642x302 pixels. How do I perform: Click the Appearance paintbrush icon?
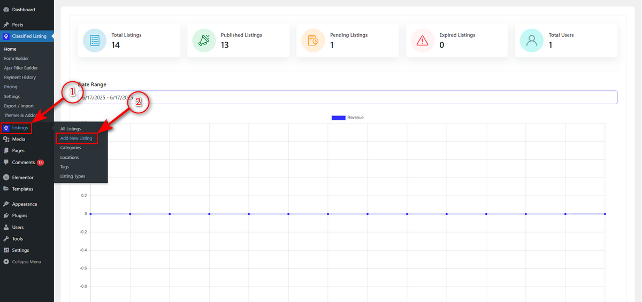[x=6, y=204]
